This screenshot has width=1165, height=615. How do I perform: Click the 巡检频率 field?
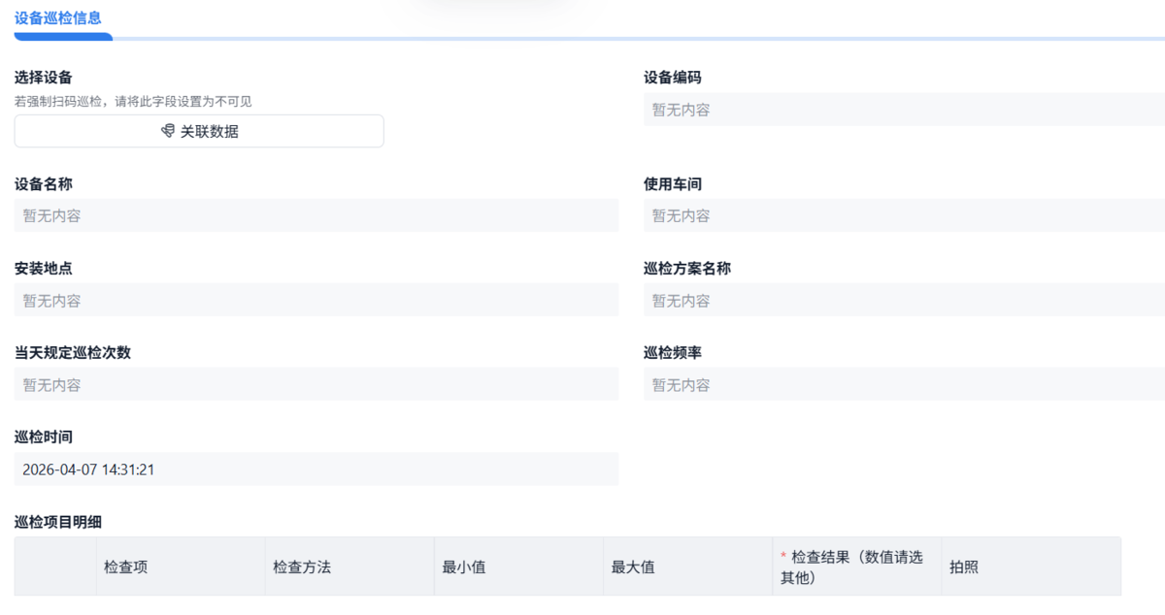point(904,384)
